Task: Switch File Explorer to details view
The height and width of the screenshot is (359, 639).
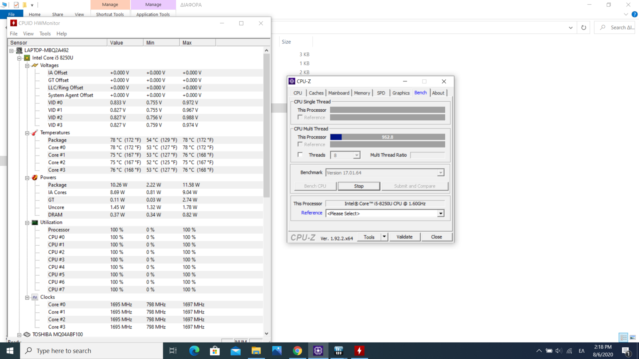Action: [x=623, y=337]
